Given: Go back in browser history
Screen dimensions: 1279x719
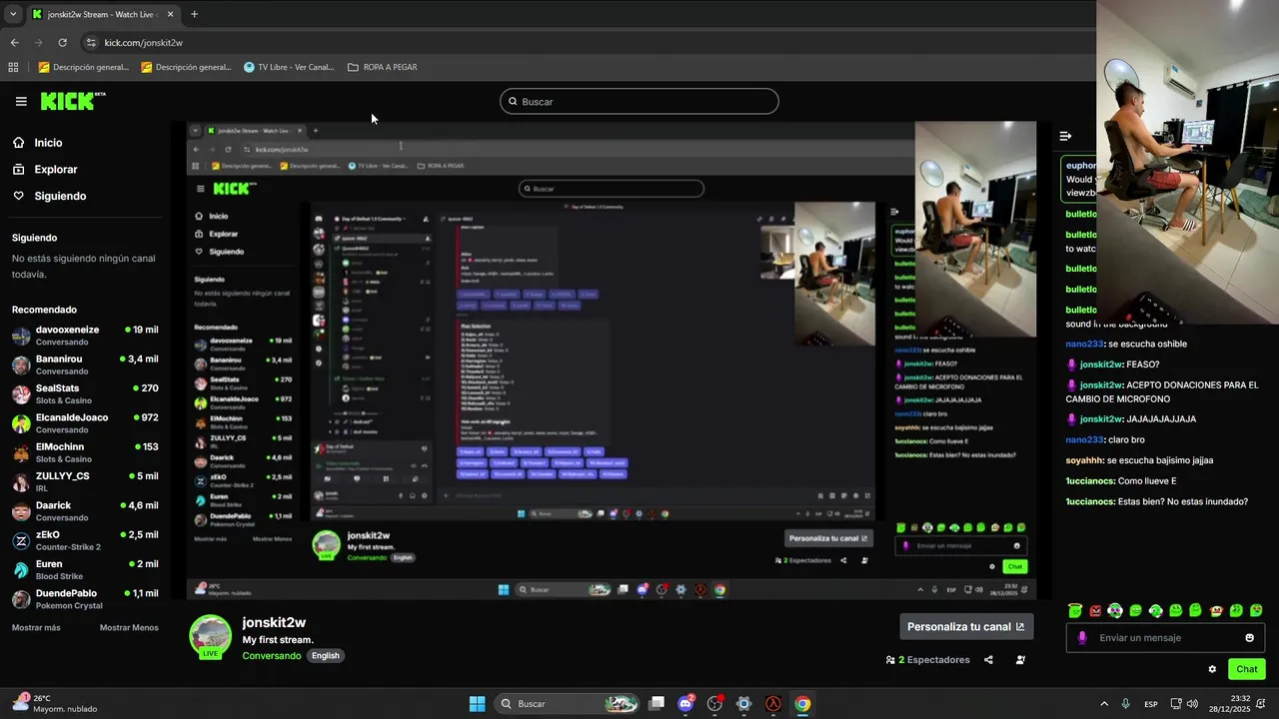Looking at the screenshot, I should tap(14, 43).
